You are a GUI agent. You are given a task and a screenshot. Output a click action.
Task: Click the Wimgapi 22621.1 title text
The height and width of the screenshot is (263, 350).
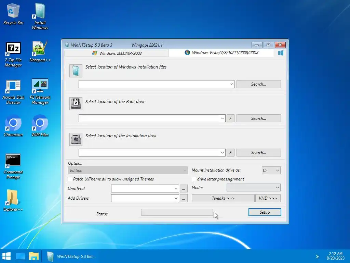147,45
